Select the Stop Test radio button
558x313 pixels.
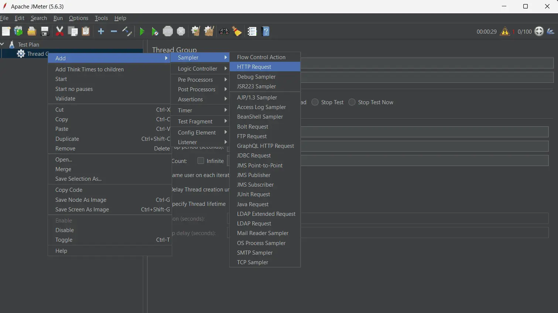315,102
